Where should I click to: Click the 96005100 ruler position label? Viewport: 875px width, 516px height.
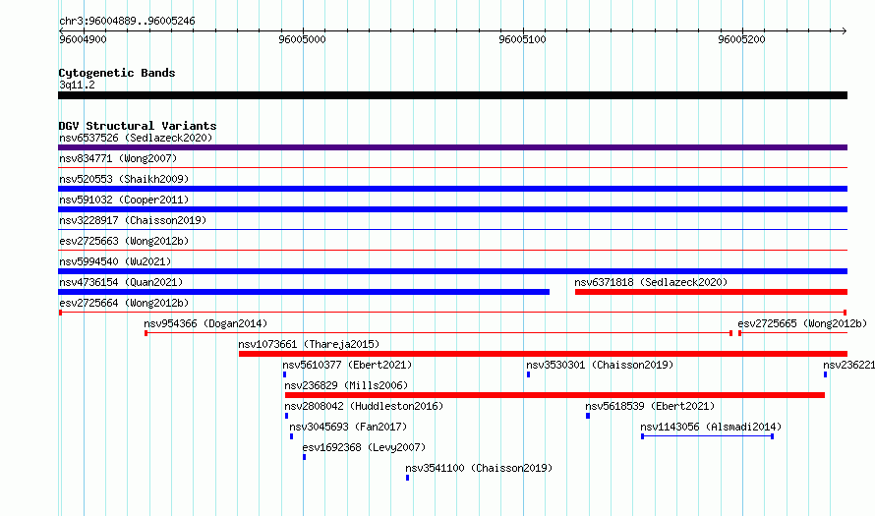tap(523, 39)
